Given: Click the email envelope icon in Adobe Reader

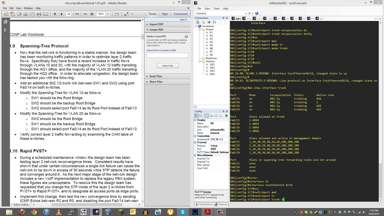Looking at the screenshot, I should coord(46,14).
